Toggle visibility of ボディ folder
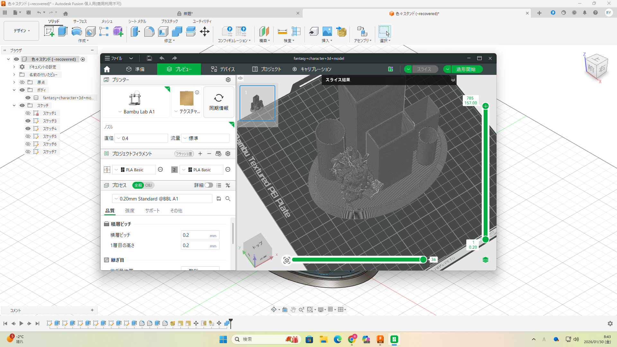Image resolution: width=617 pixels, height=347 pixels. pos(22,90)
